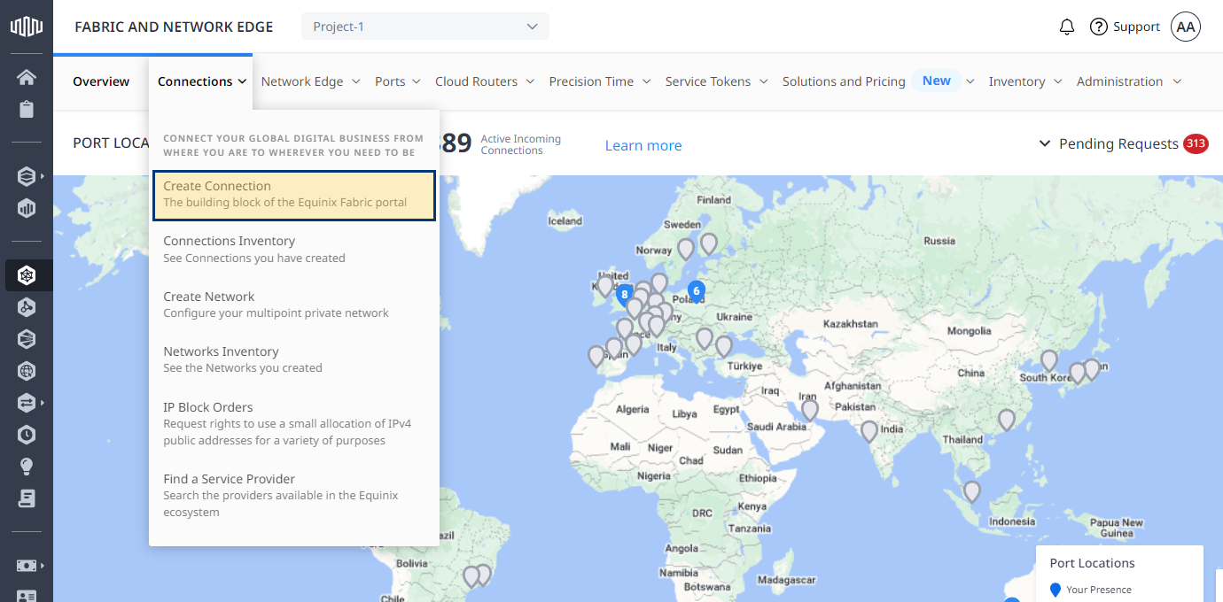Open the ID card sidebar icon
Viewport: 1223px width, 602px height.
pyautogui.click(x=27, y=596)
